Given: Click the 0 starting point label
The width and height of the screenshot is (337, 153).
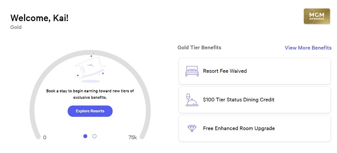Looking at the screenshot, I should click(45, 137).
